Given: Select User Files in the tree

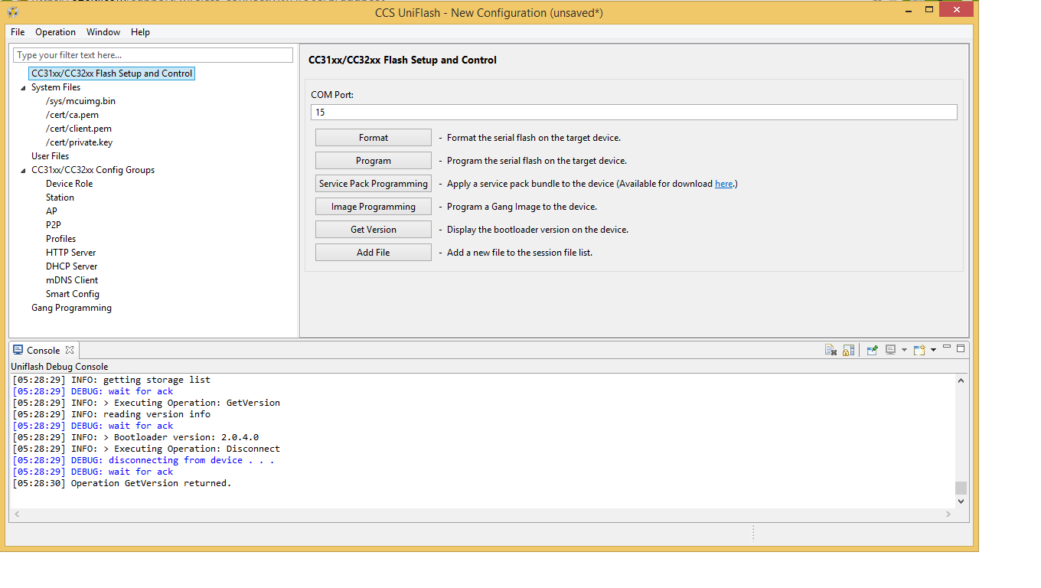Looking at the screenshot, I should [50, 156].
